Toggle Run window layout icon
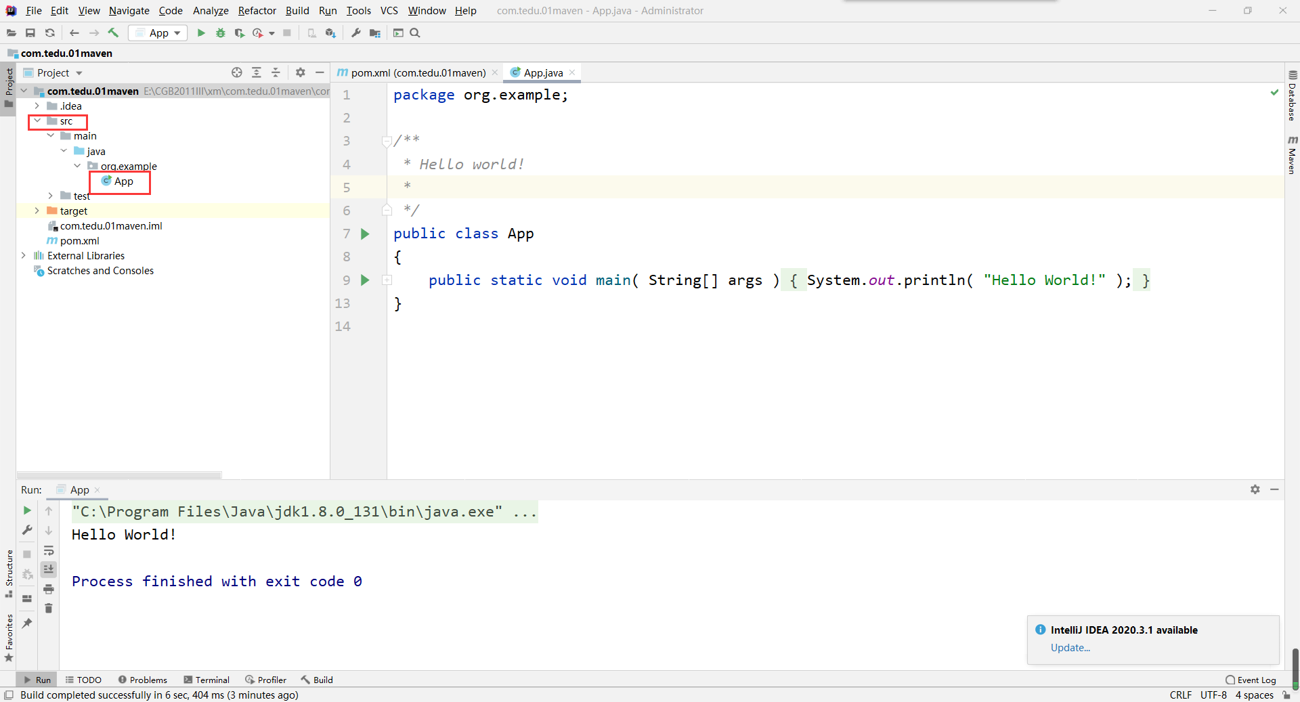 click(27, 598)
